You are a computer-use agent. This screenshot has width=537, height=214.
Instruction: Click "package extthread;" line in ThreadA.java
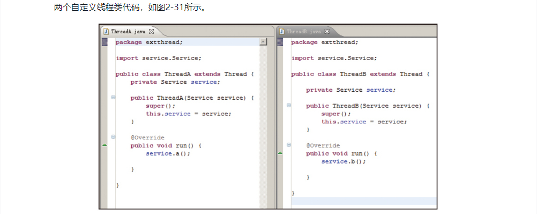150,42
